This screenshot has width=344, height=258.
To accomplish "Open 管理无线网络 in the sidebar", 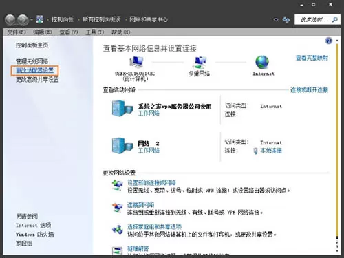I will pyautogui.click(x=32, y=61).
